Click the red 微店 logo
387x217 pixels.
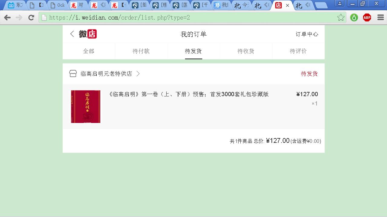[88, 34]
